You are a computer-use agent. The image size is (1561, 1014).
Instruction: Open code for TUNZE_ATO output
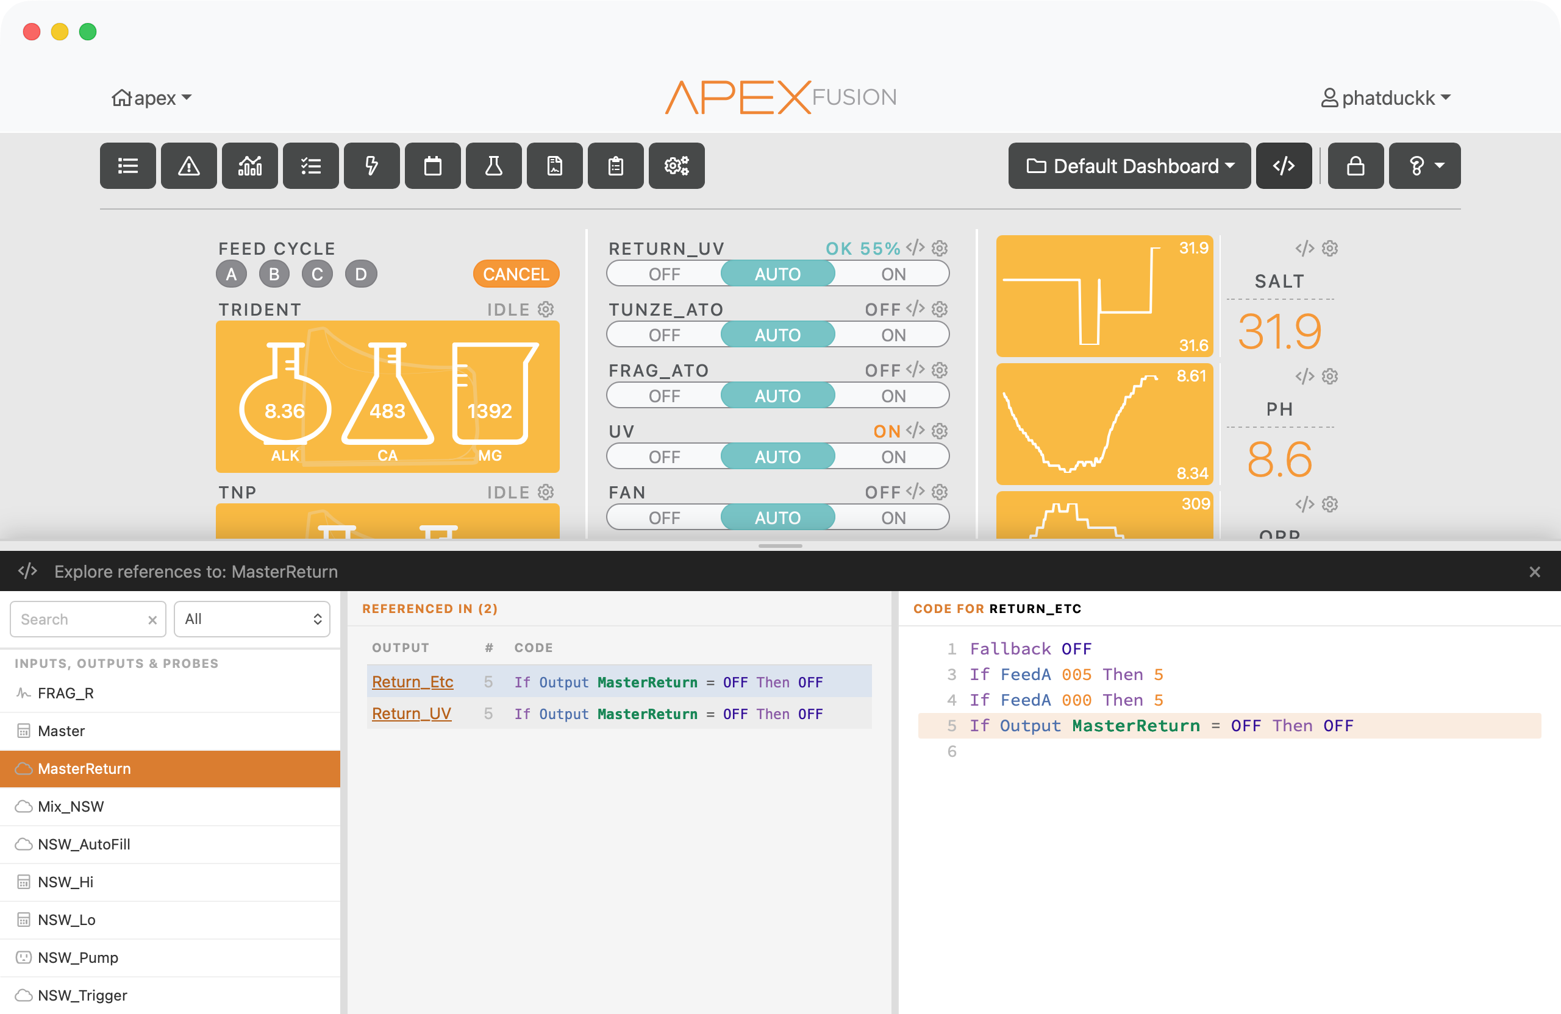[916, 309]
